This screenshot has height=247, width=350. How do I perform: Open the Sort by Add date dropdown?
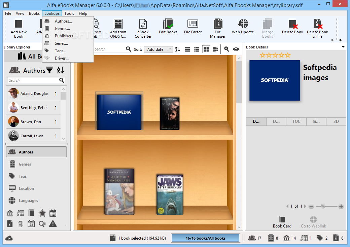point(158,49)
